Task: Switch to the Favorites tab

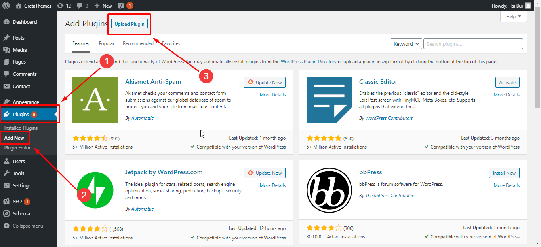Action: (x=171, y=43)
